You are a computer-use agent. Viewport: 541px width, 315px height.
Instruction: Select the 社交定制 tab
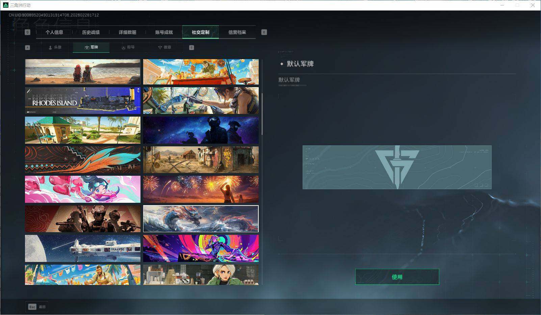[201, 32]
